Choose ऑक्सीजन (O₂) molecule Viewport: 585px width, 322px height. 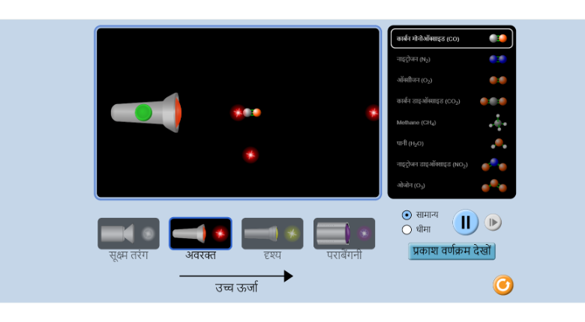tap(451, 80)
